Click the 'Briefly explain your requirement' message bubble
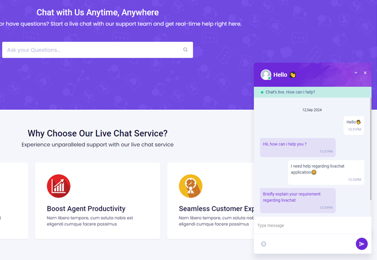The width and height of the screenshot is (377, 260). coord(298,200)
